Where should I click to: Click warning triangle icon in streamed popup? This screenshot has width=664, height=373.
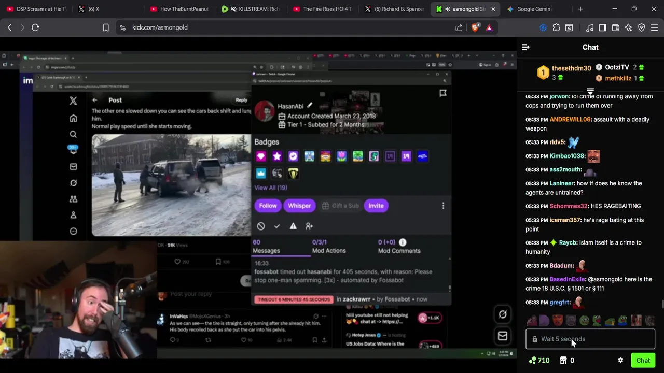(x=293, y=226)
